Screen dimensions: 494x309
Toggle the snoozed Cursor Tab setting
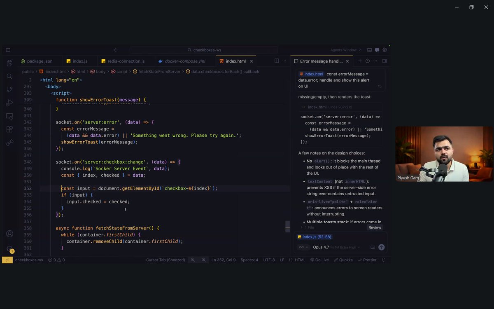(165, 260)
